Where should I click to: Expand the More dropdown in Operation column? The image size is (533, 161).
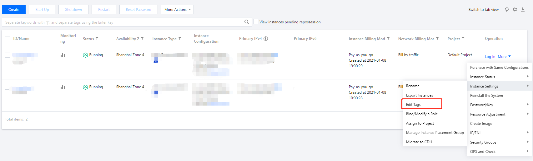[x=504, y=57]
